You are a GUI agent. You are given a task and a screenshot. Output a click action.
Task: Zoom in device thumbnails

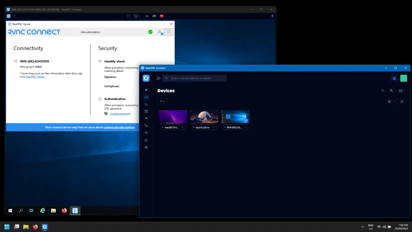(x=391, y=91)
